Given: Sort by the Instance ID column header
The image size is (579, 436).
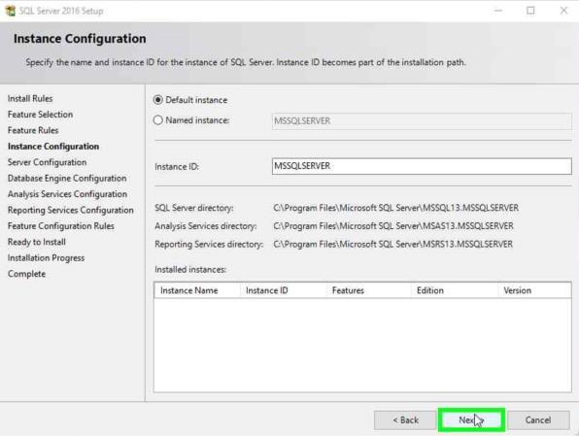Looking at the screenshot, I should click(284, 290).
